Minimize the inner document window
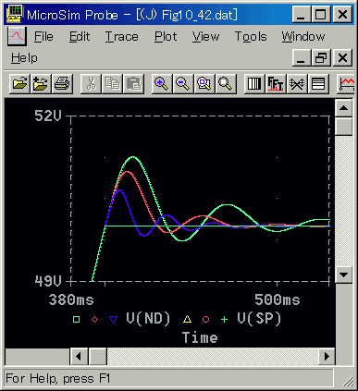This screenshot has height=391, width=358. pos(302,57)
